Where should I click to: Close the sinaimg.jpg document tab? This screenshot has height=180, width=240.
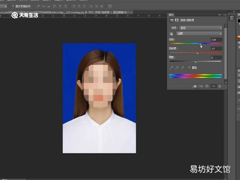click(131, 12)
